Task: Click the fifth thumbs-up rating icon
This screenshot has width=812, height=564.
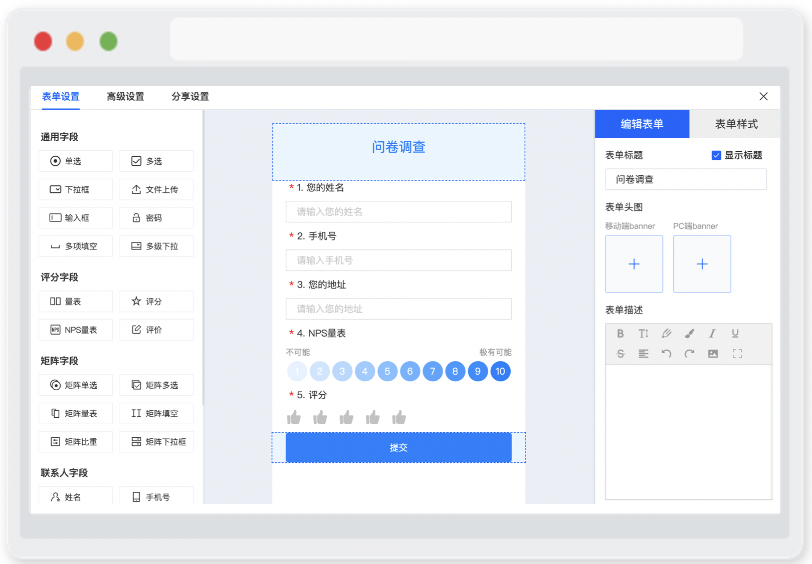Action: pyautogui.click(x=399, y=417)
